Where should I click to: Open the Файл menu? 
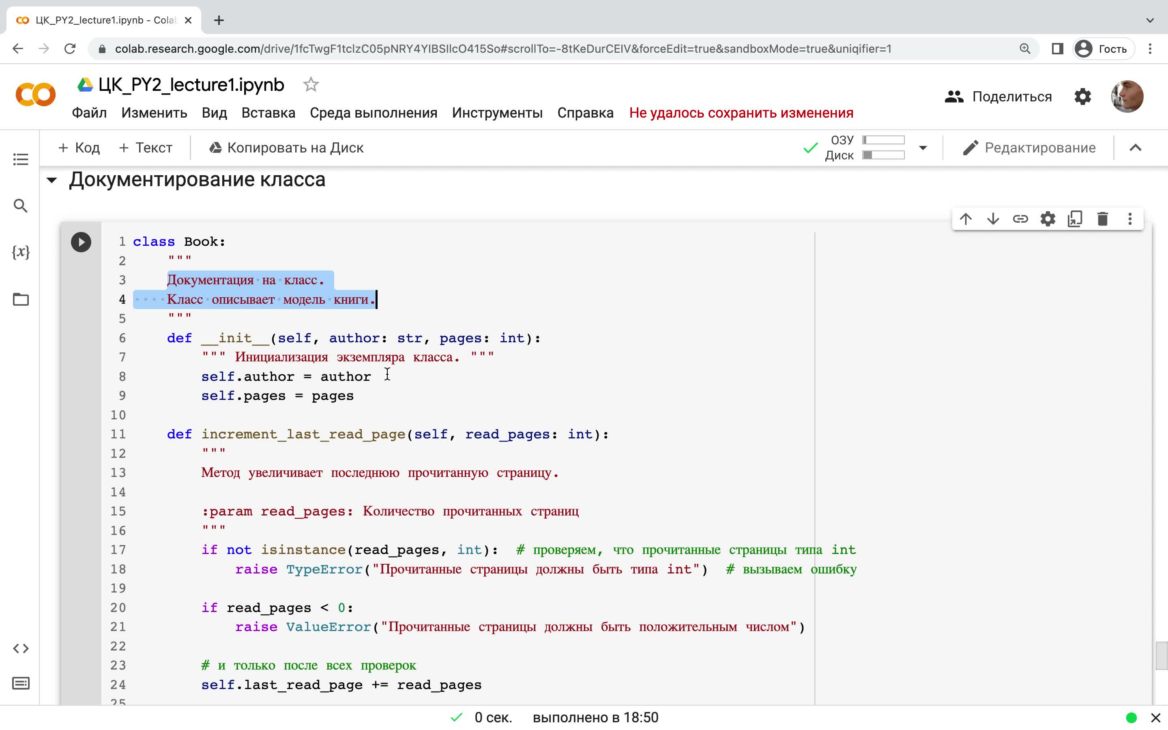pyautogui.click(x=89, y=113)
